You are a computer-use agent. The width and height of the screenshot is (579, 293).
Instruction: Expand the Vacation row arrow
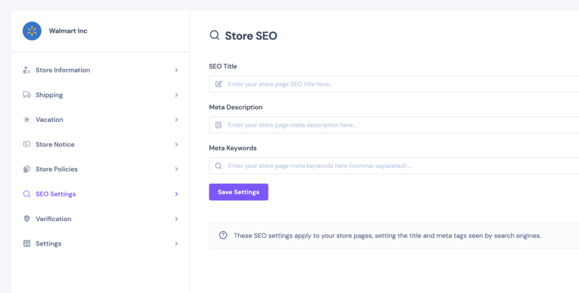[x=176, y=120]
